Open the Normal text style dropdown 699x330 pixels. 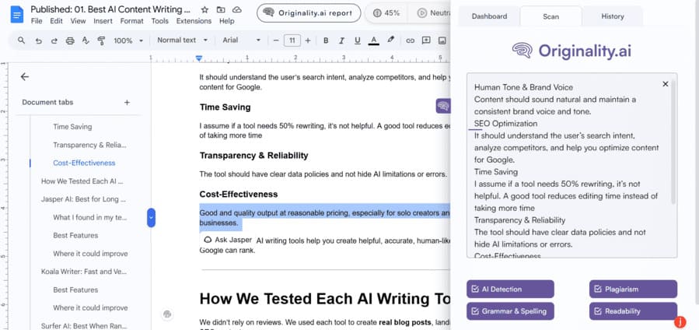pyautogui.click(x=183, y=40)
